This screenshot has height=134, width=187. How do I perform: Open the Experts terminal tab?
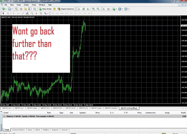[55, 130]
